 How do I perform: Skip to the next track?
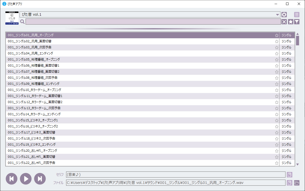click(40, 179)
